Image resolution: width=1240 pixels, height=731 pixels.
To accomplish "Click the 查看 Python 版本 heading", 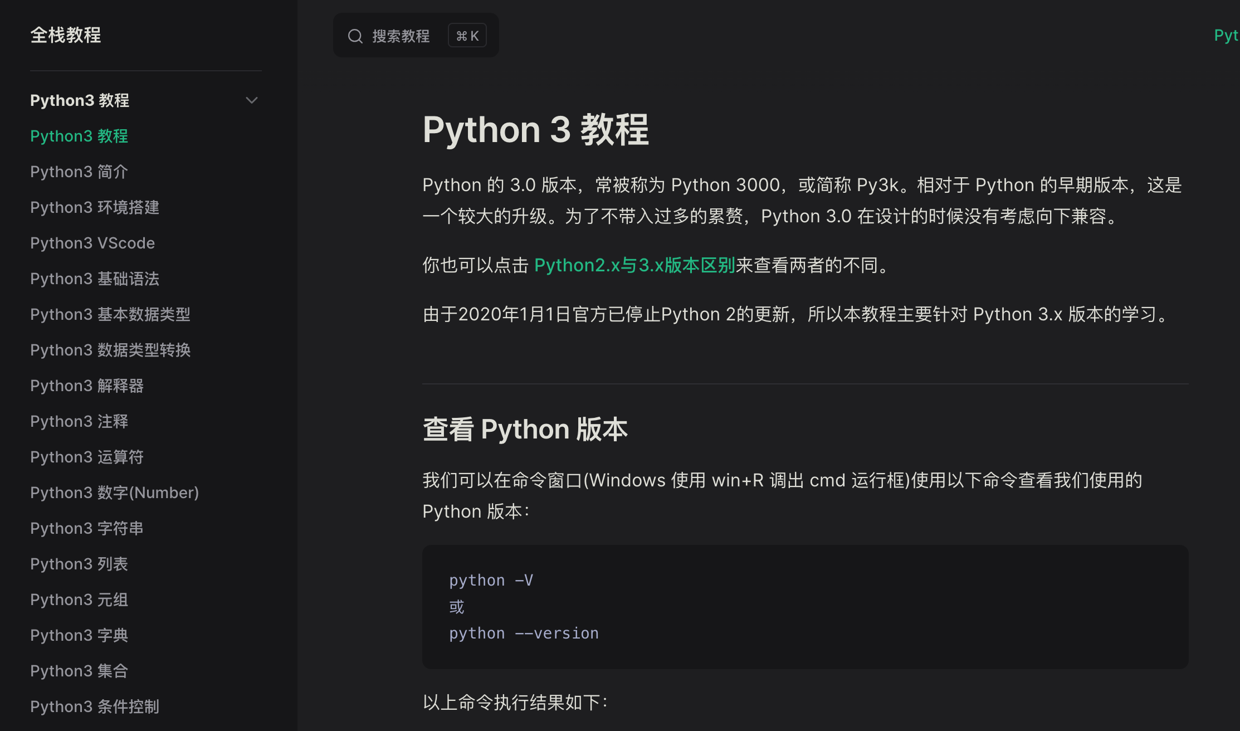I will [x=525, y=430].
